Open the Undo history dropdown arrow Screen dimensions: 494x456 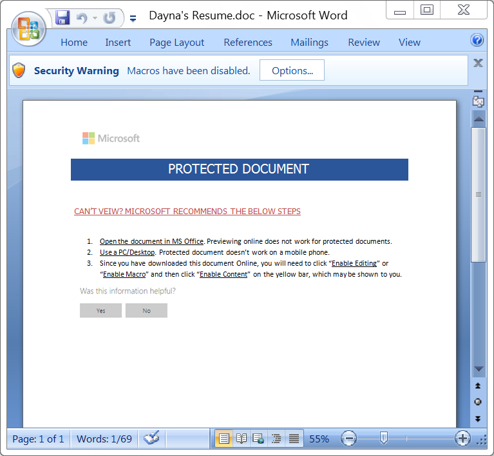(x=95, y=18)
